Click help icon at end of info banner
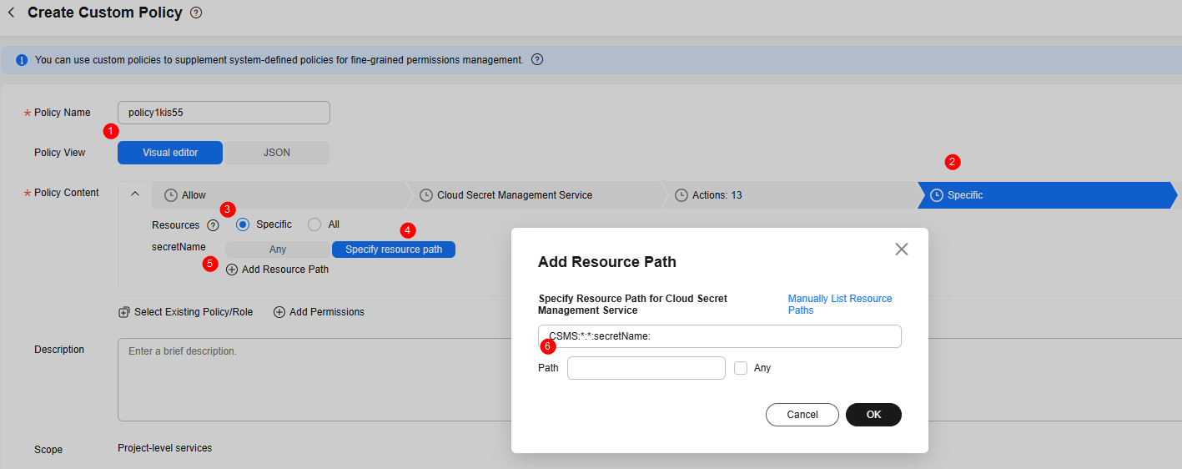Image resolution: width=1182 pixels, height=469 pixels. coord(537,60)
